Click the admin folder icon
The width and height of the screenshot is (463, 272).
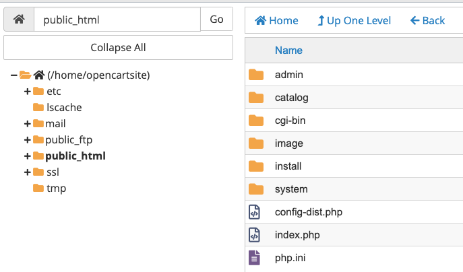point(256,75)
